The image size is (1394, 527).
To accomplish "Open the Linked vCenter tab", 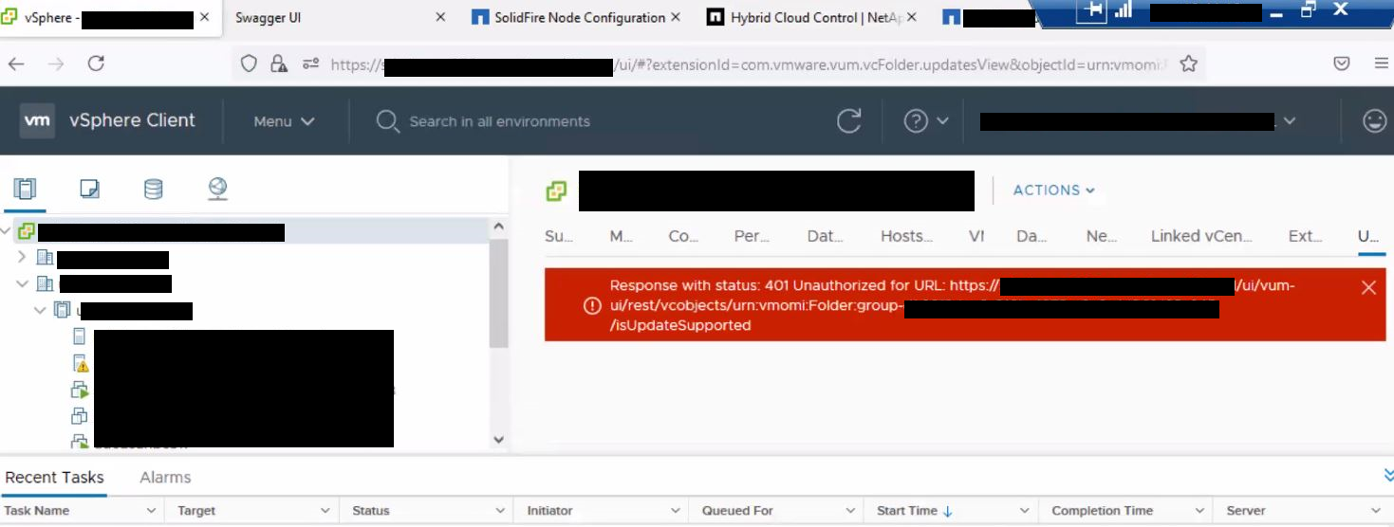I will [x=1200, y=237].
